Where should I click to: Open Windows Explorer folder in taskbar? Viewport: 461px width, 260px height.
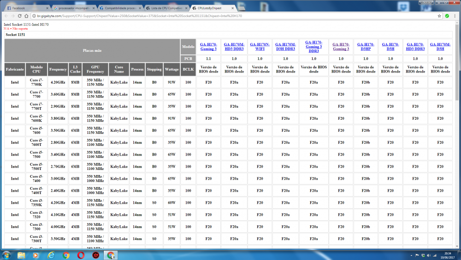[22, 255]
